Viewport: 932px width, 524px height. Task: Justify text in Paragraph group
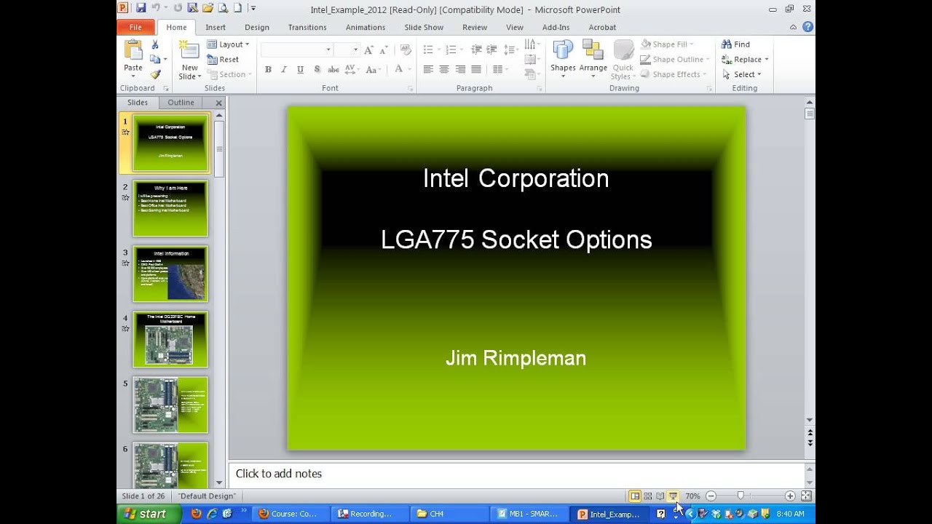[x=476, y=70]
